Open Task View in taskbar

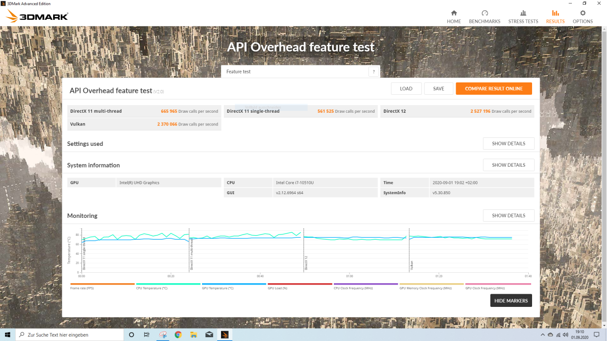147,334
